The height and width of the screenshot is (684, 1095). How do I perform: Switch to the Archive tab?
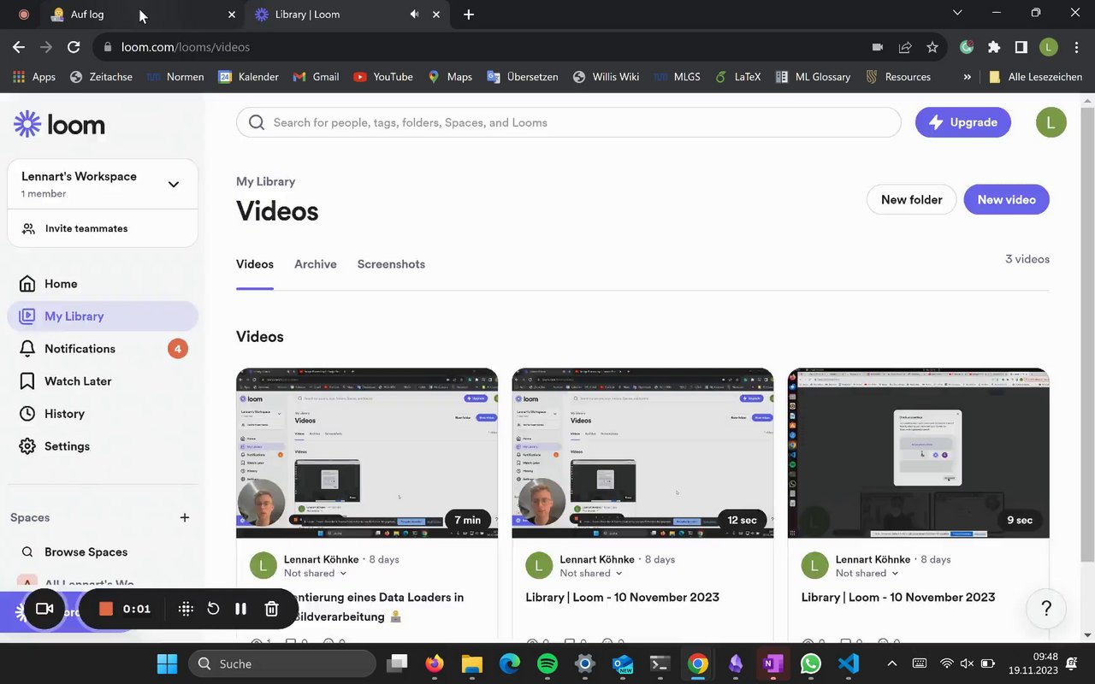316,264
